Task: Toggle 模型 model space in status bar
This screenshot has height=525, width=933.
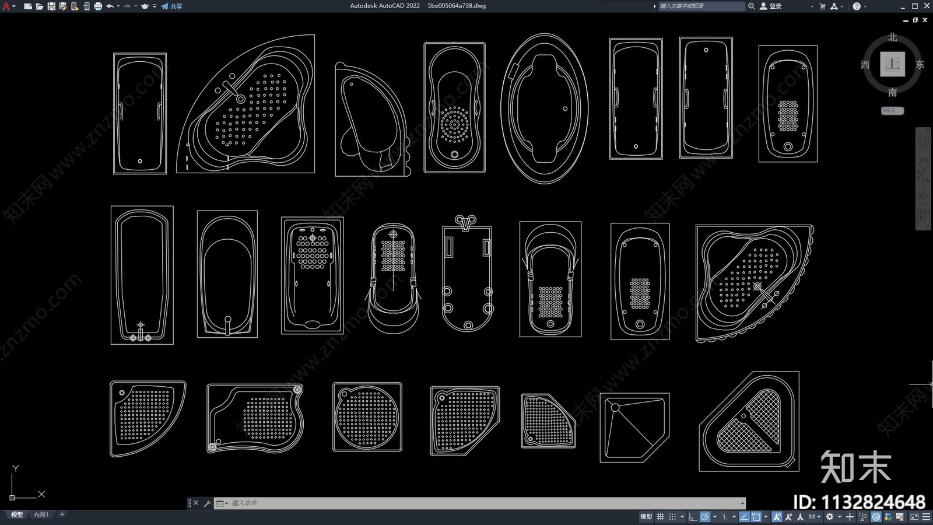Action: pyautogui.click(x=646, y=517)
